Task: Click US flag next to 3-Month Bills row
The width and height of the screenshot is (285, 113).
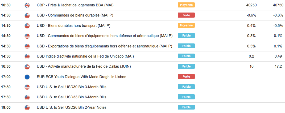Action: [x=27, y=87]
